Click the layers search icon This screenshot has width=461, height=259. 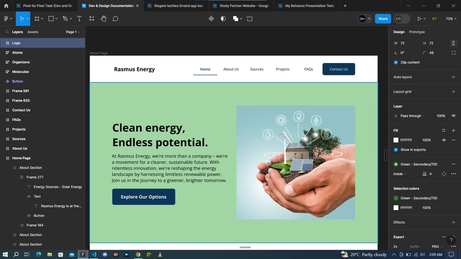(7, 32)
